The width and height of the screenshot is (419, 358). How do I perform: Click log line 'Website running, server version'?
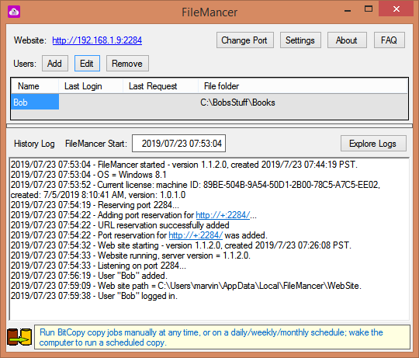coord(130,255)
